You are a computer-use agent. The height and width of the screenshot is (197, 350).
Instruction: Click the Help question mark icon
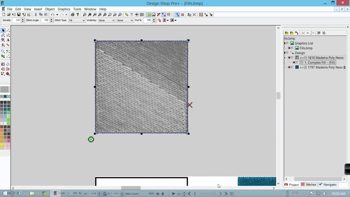tap(78, 15)
